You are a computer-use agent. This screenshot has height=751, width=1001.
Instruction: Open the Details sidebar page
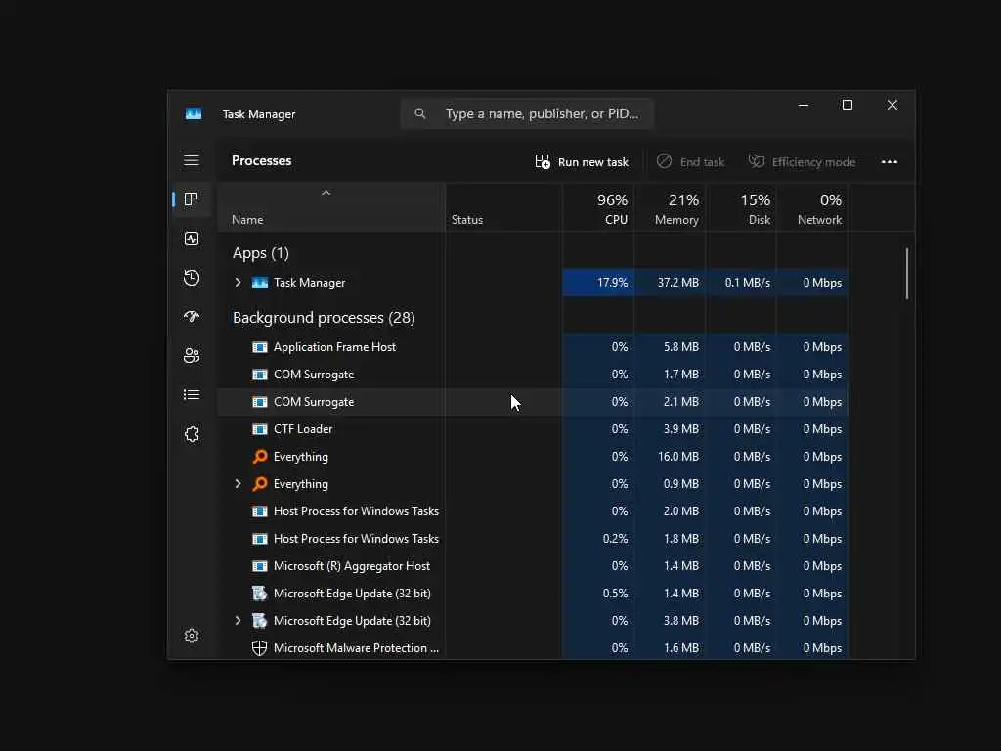[192, 395]
